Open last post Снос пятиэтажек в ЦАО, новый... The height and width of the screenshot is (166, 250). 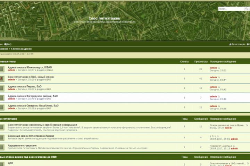pos(228,164)
